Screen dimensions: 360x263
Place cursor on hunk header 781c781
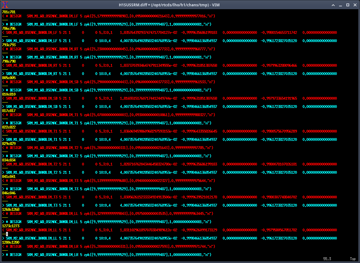(x=9, y=12)
